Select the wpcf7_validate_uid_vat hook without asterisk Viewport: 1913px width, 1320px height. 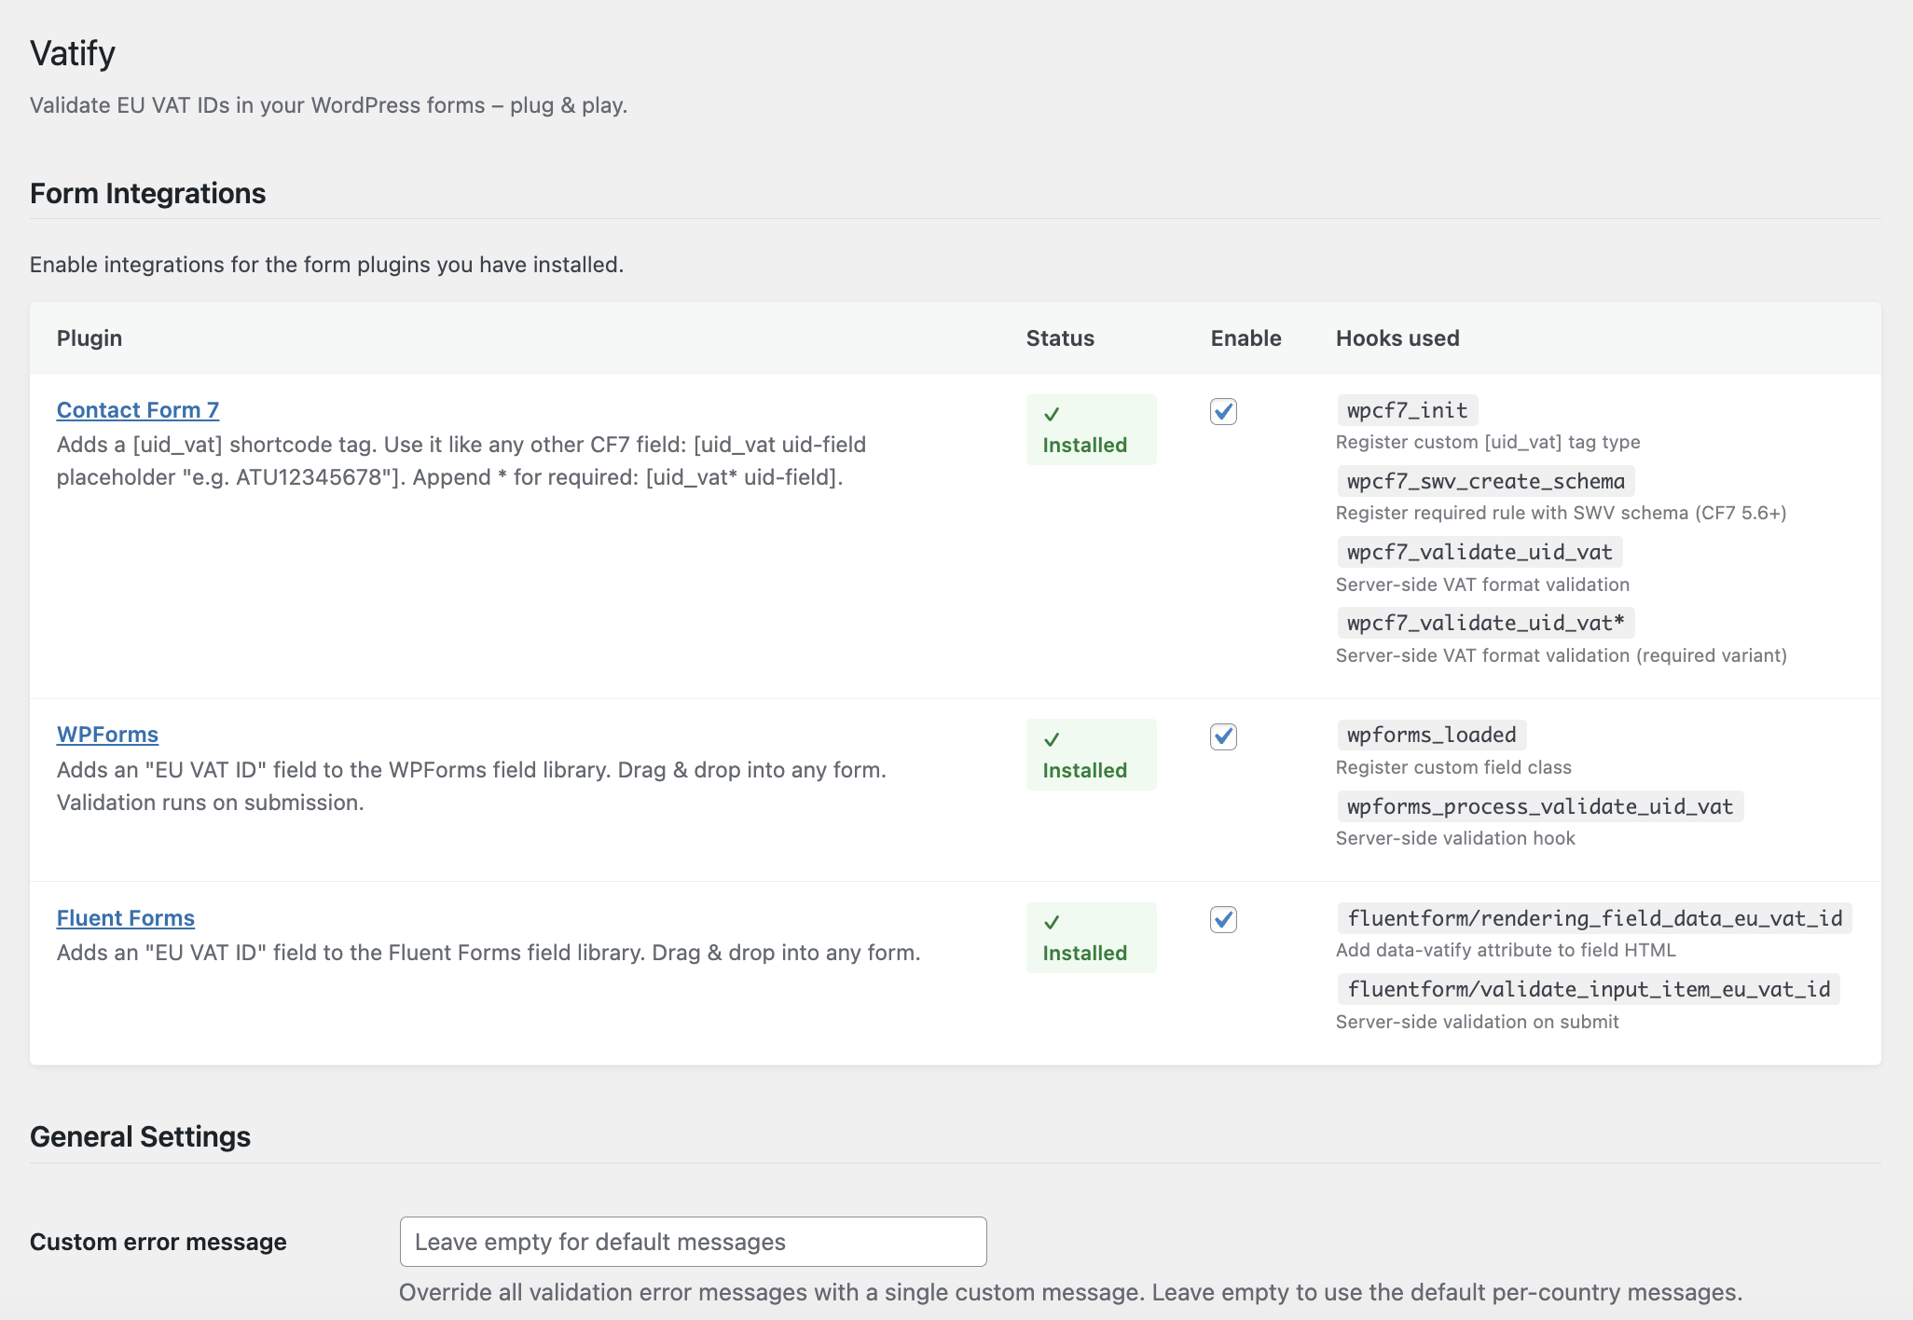click(1479, 552)
